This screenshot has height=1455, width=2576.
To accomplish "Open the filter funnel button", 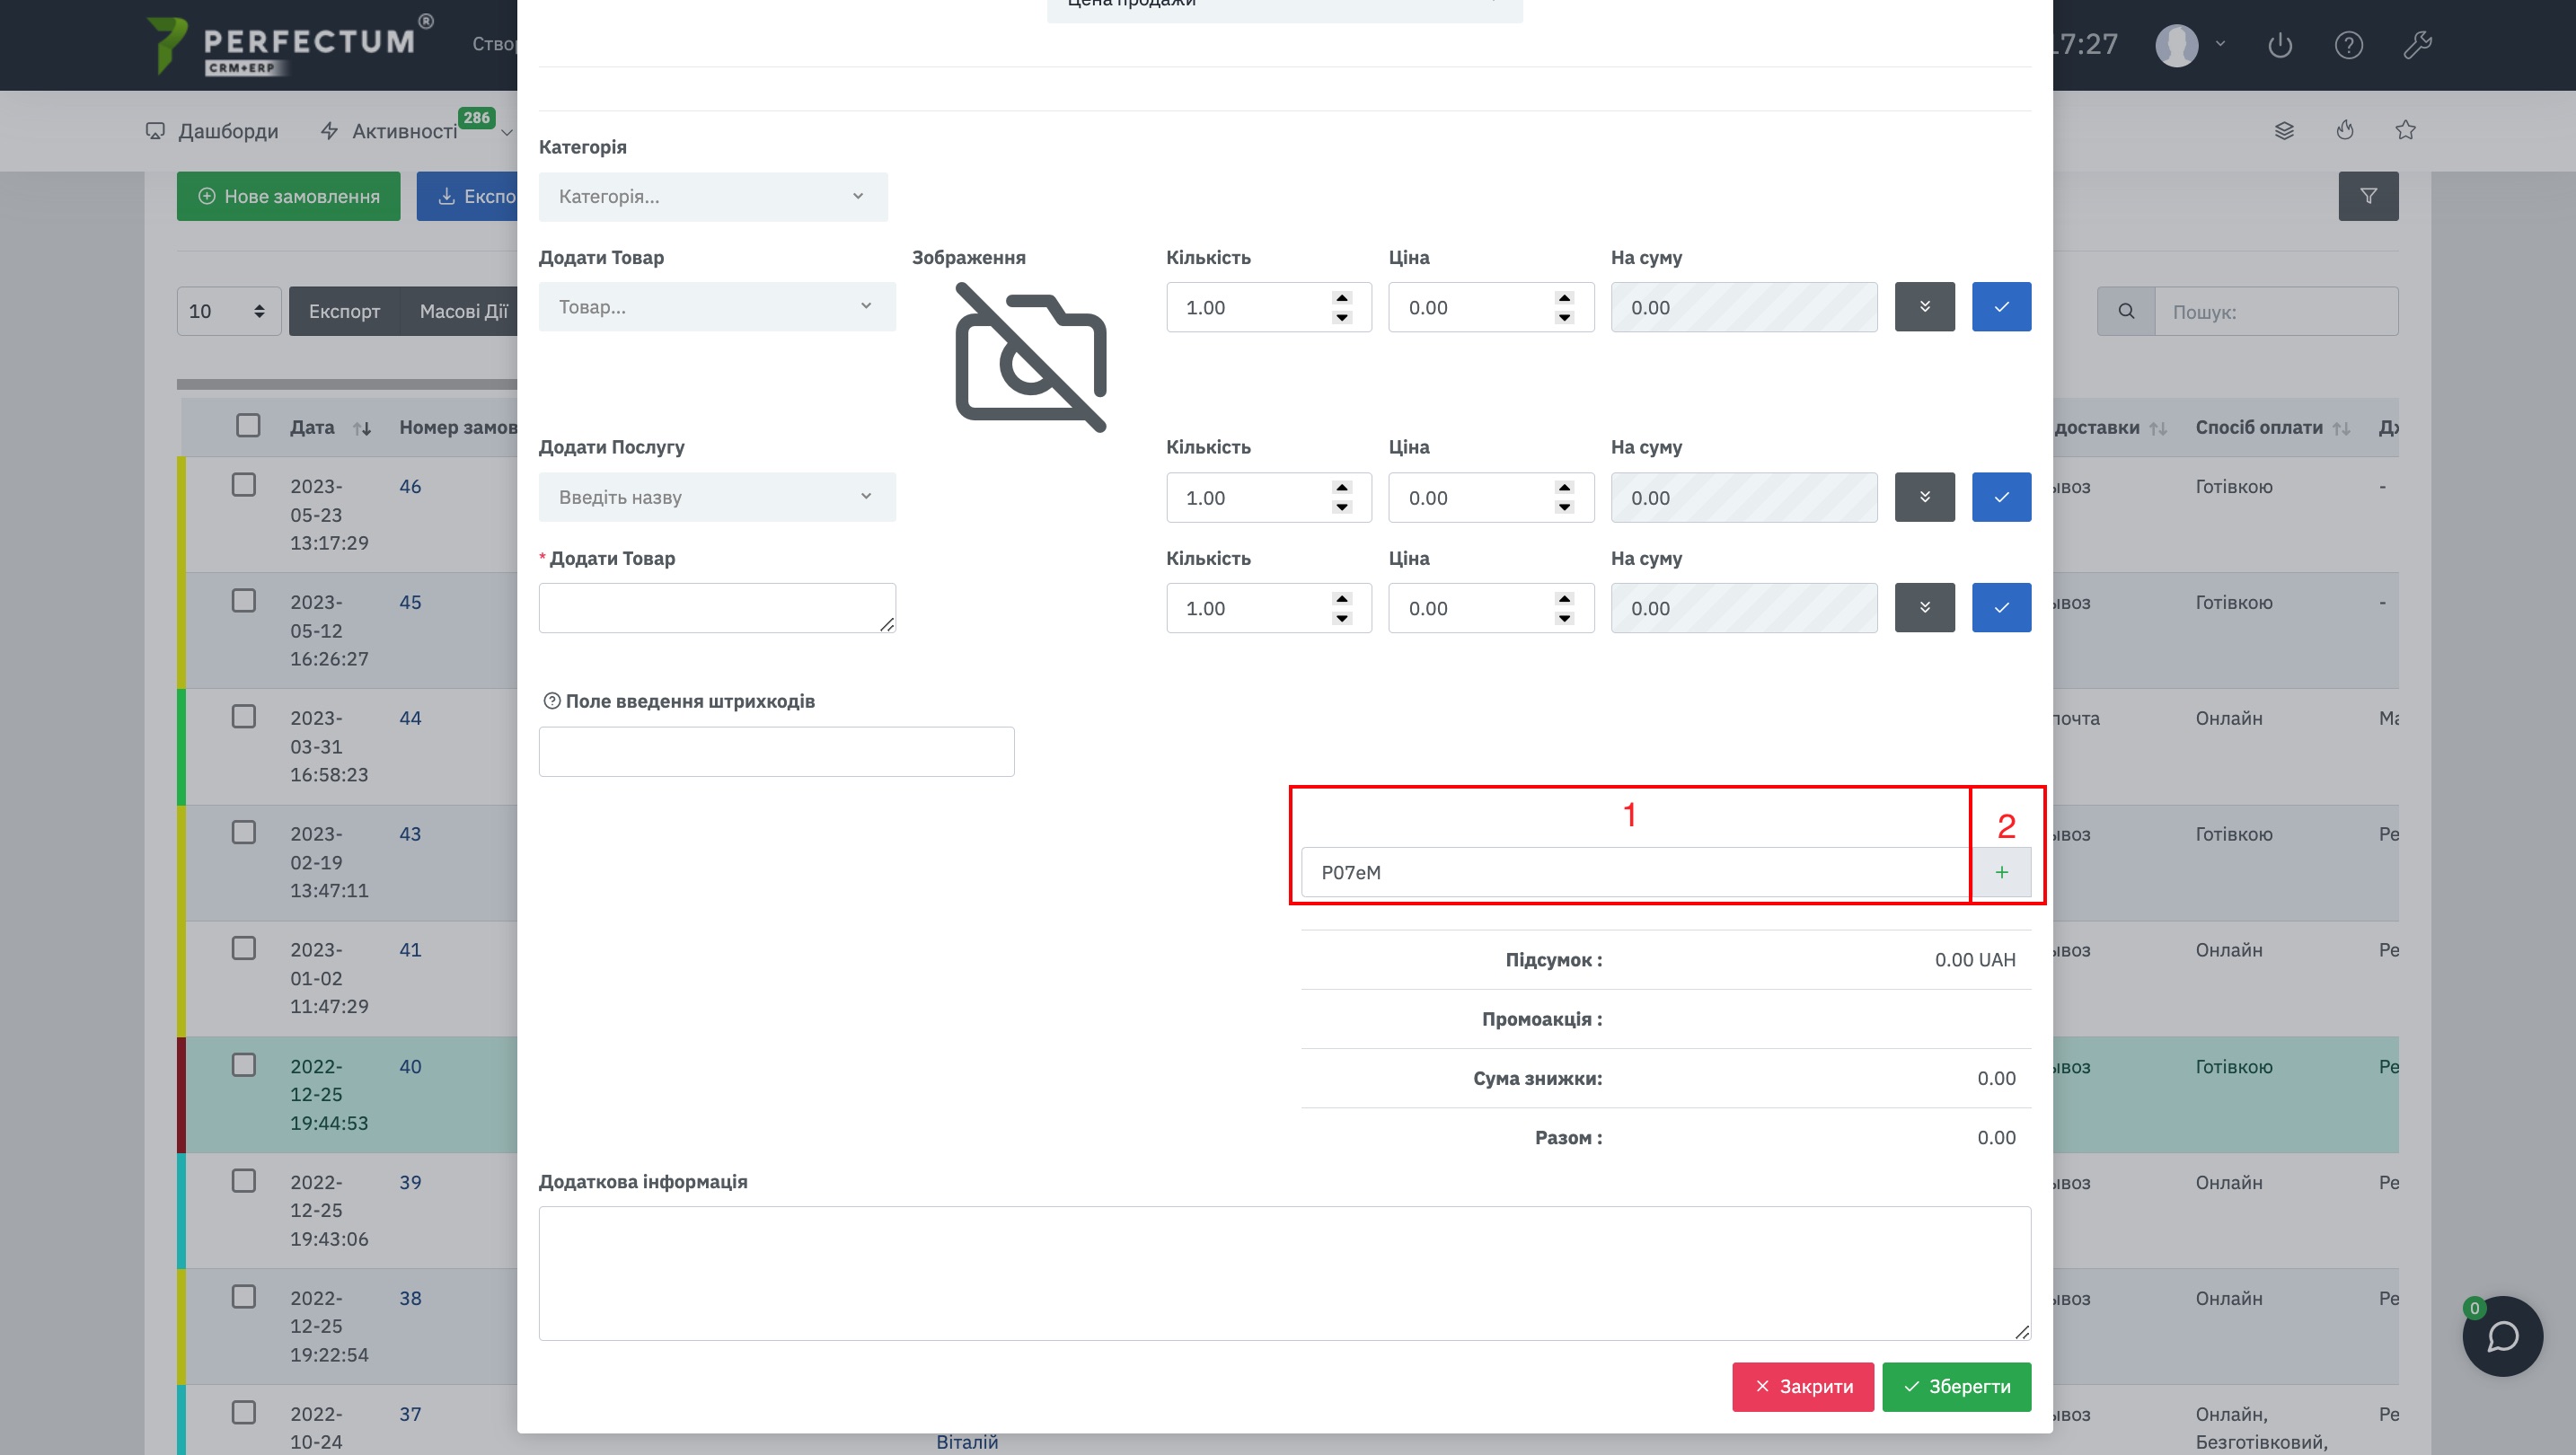I will click(x=2368, y=196).
